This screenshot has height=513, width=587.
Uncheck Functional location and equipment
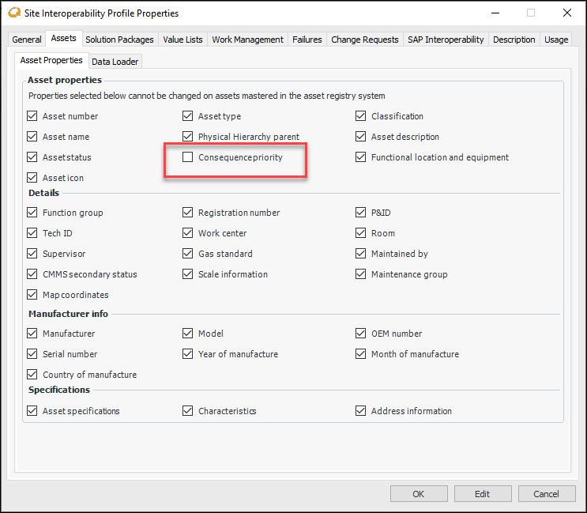(361, 157)
